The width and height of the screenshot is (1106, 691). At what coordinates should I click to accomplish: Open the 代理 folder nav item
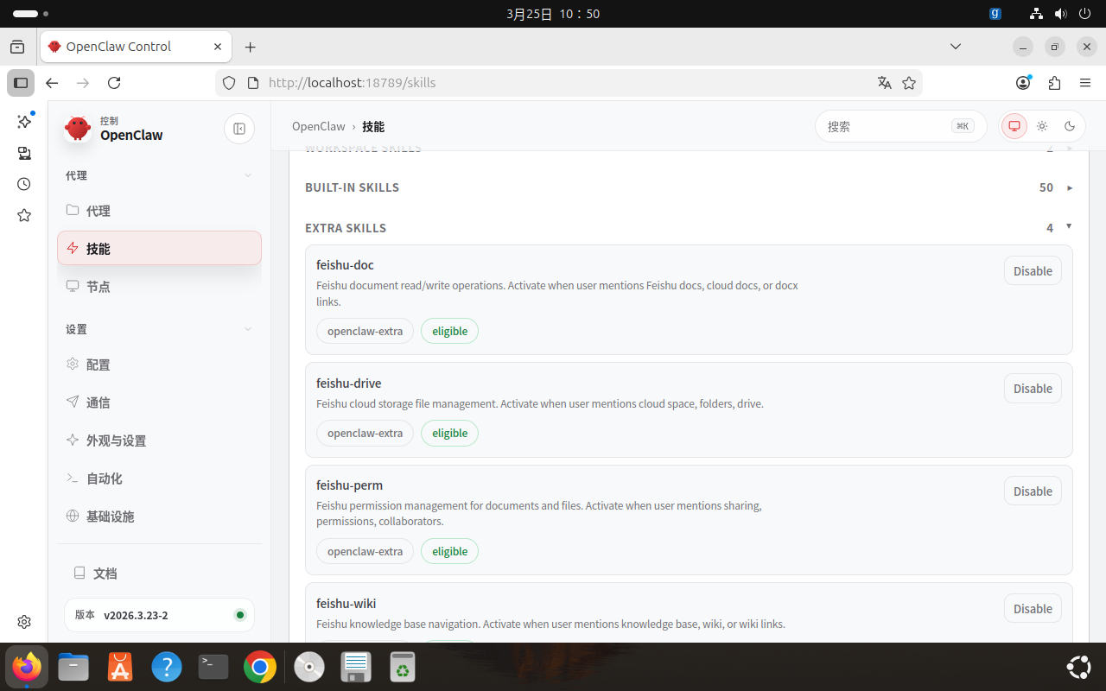click(159, 211)
